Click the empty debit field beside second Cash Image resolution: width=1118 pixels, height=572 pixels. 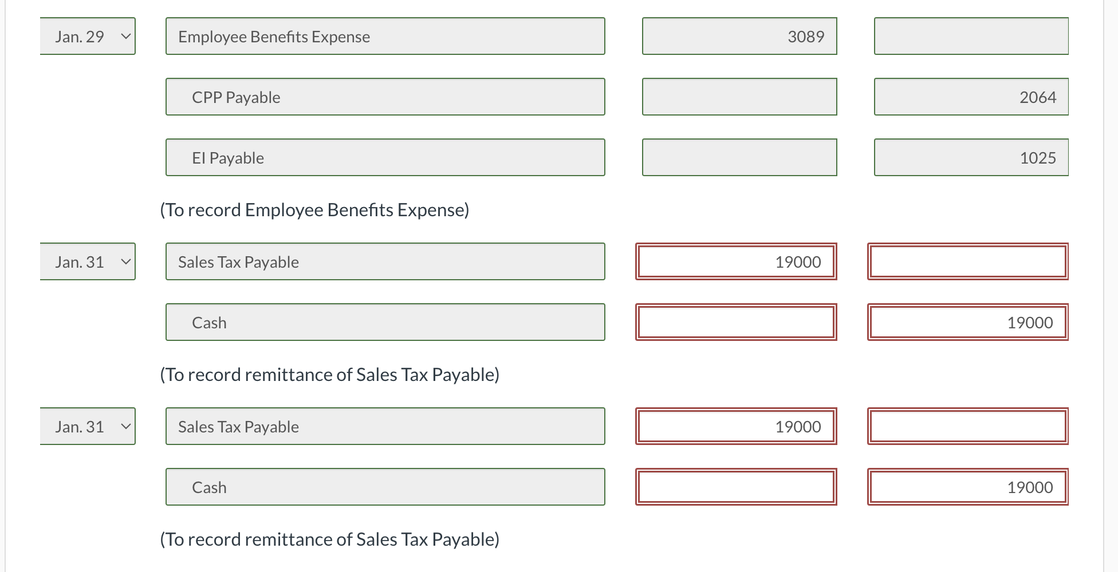point(736,487)
